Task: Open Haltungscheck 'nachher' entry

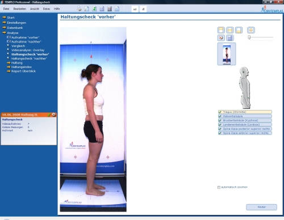Action: 29,58
